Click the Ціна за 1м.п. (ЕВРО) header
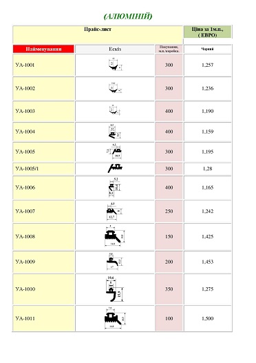 point(207,32)
